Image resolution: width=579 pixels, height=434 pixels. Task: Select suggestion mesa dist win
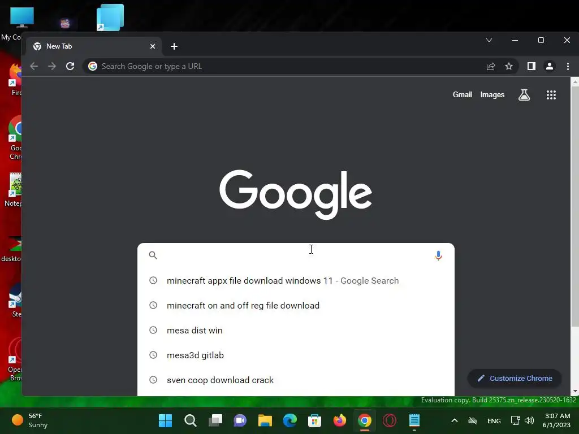coord(296,330)
